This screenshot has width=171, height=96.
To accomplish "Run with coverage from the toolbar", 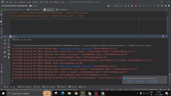I will 132,6.
